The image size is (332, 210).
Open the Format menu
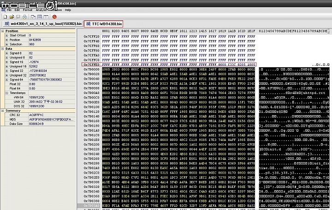point(28,10)
